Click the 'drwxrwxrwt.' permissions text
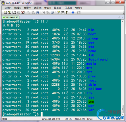The width and height of the screenshot is (126, 122). click(13, 101)
